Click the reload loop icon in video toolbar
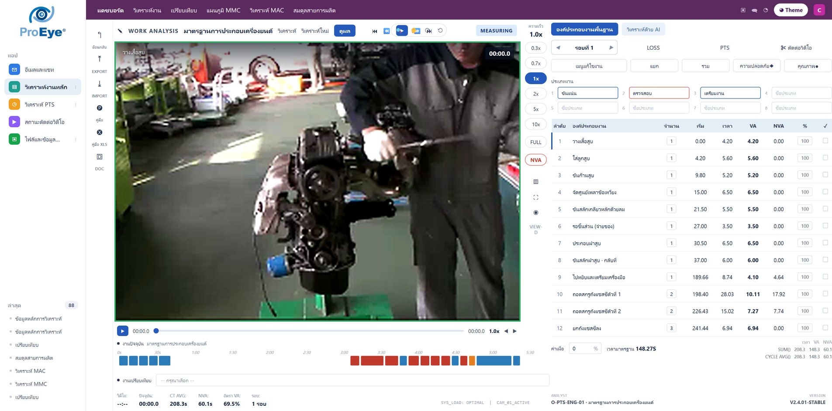832x411 pixels. coord(440,31)
